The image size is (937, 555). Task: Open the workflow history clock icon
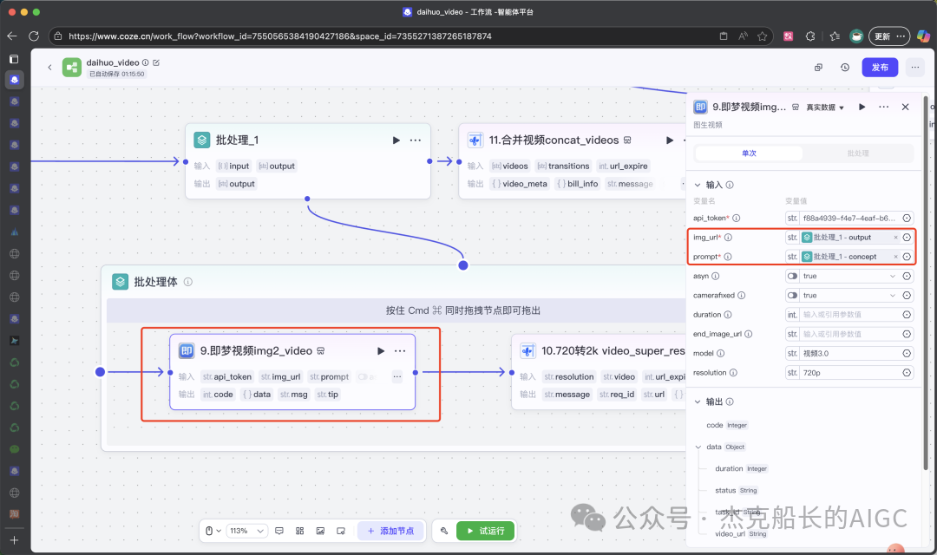point(845,68)
